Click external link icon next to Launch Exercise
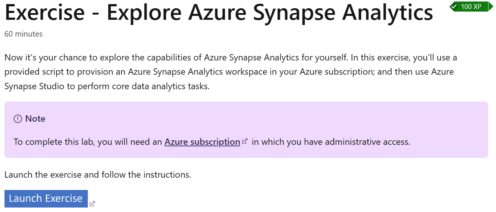This screenshot has height=212, width=496. 92,204
